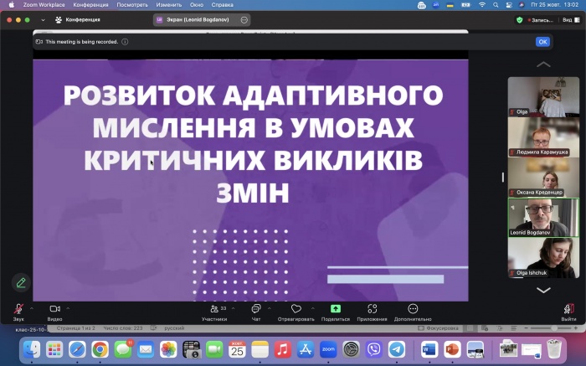The width and height of the screenshot is (586, 366).
Task: Click the Выйти leave meeting icon
Action: pos(568,309)
